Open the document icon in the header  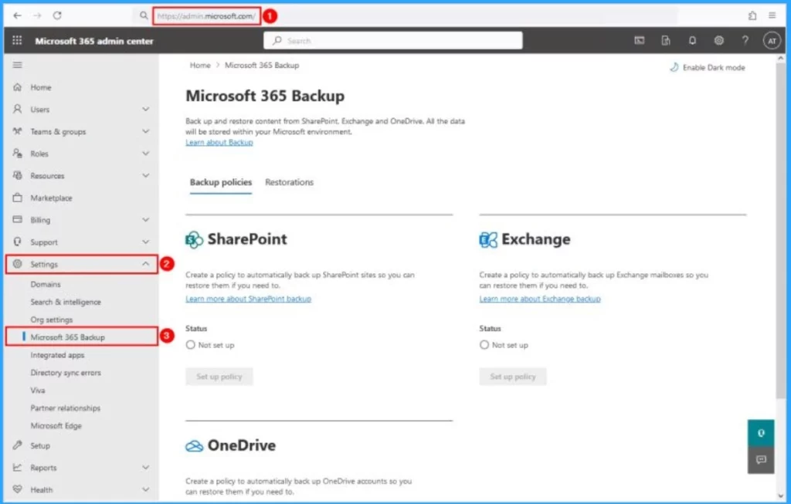click(666, 40)
